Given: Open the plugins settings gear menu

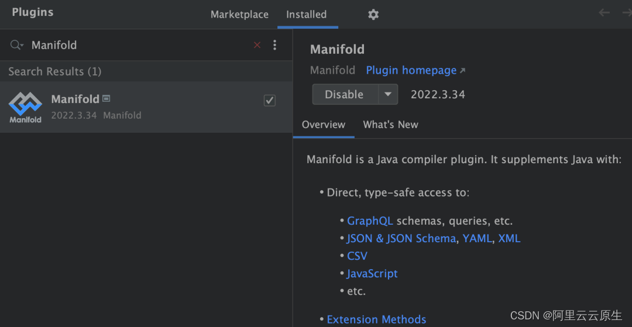Looking at the screenshot, I should pyautogui.click(x=373, y=15).
